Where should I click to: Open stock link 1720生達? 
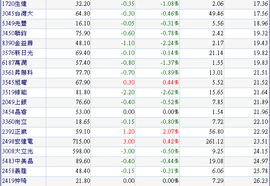tap(14, 4)
